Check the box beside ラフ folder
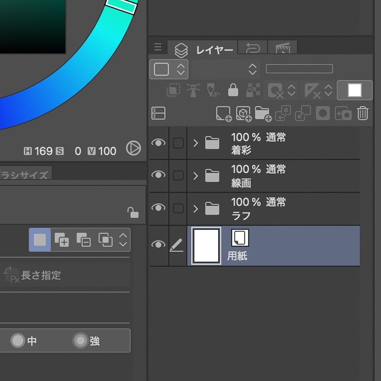 [x=178, y=208]
